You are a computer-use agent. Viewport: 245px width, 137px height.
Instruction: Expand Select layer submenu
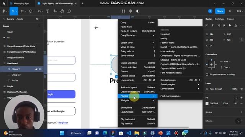tap(137, 43)
